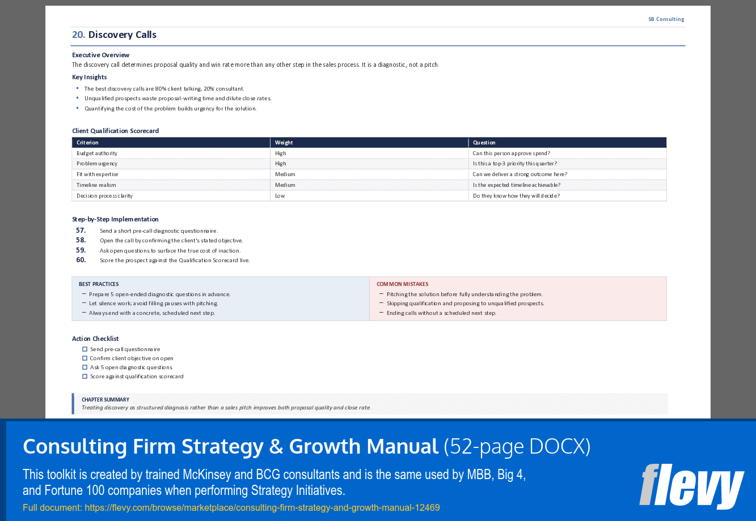Click the 'SB Consulting' header text

click(666, 19)
